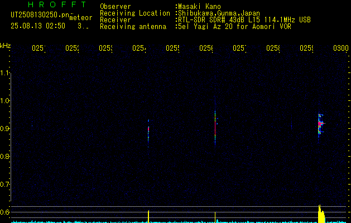Image resolution: width=351 pixels, height=223 pixels.
Task: Click the "Receiver" field label
Action: click(x=116, y=20)
